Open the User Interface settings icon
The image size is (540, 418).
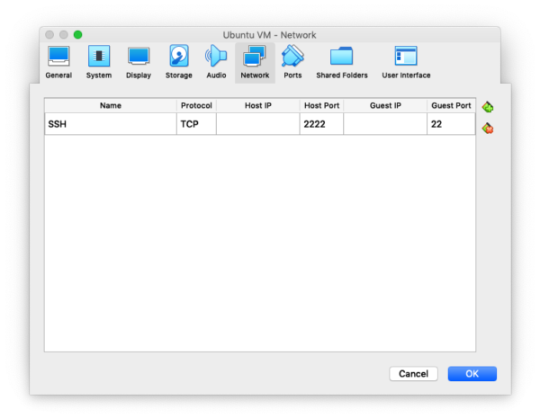tap(406, 63)
